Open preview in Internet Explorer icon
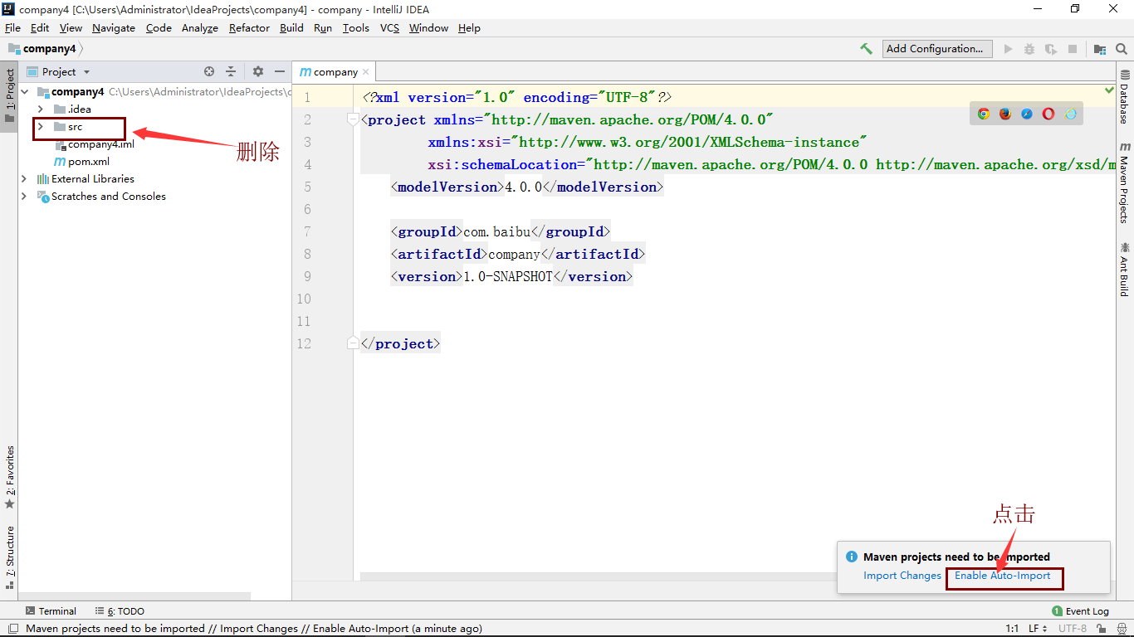Viewport: 1134px width, 637px height. (1070, 114)
